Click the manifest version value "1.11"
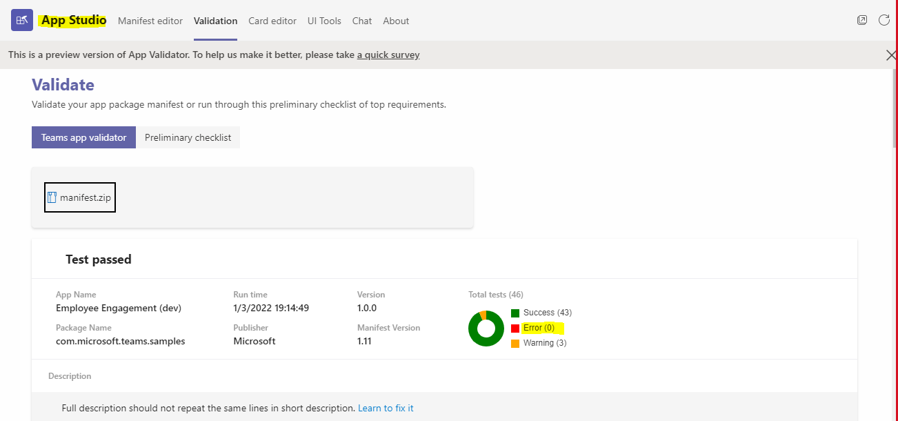The height and width of the screenshot is (421, 898). (x=364, y=341)
